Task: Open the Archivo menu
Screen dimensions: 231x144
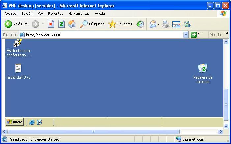Action: click(10, 14)
